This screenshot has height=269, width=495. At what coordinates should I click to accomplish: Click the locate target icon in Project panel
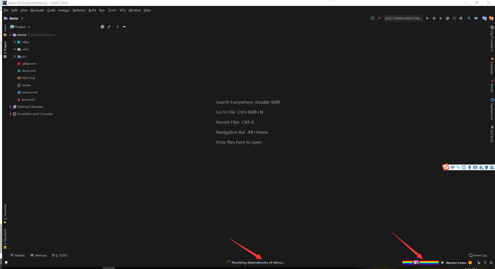pyautogui.click(x=102, y=27)
